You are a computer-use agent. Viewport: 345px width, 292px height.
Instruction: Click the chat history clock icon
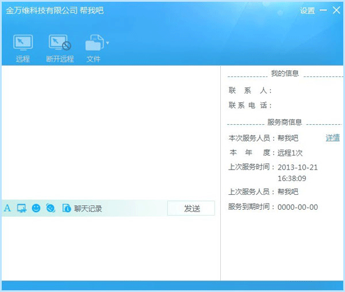(x=66, y=208)
